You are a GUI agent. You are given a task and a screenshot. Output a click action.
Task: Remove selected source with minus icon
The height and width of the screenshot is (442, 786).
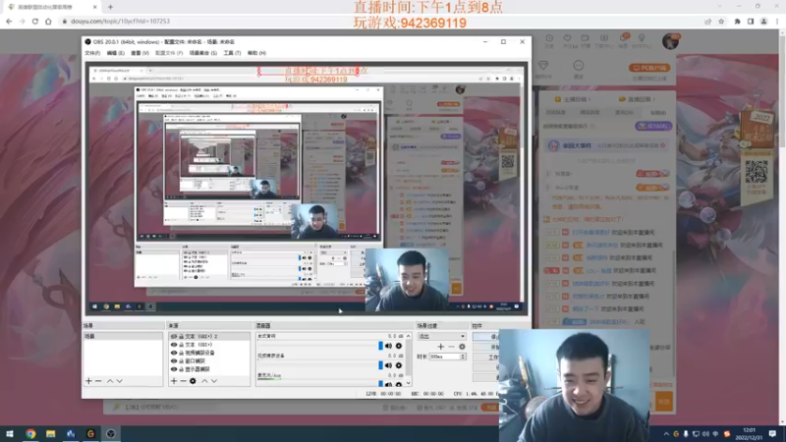coord(184,381)
